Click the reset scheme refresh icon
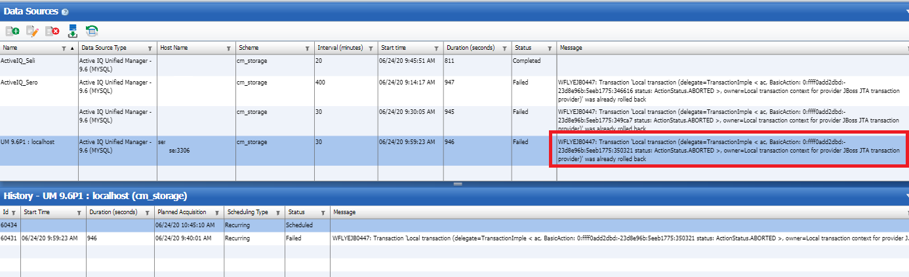Viewport: 909px width, 277px height. pyautogui.click(x=92, y=31)
